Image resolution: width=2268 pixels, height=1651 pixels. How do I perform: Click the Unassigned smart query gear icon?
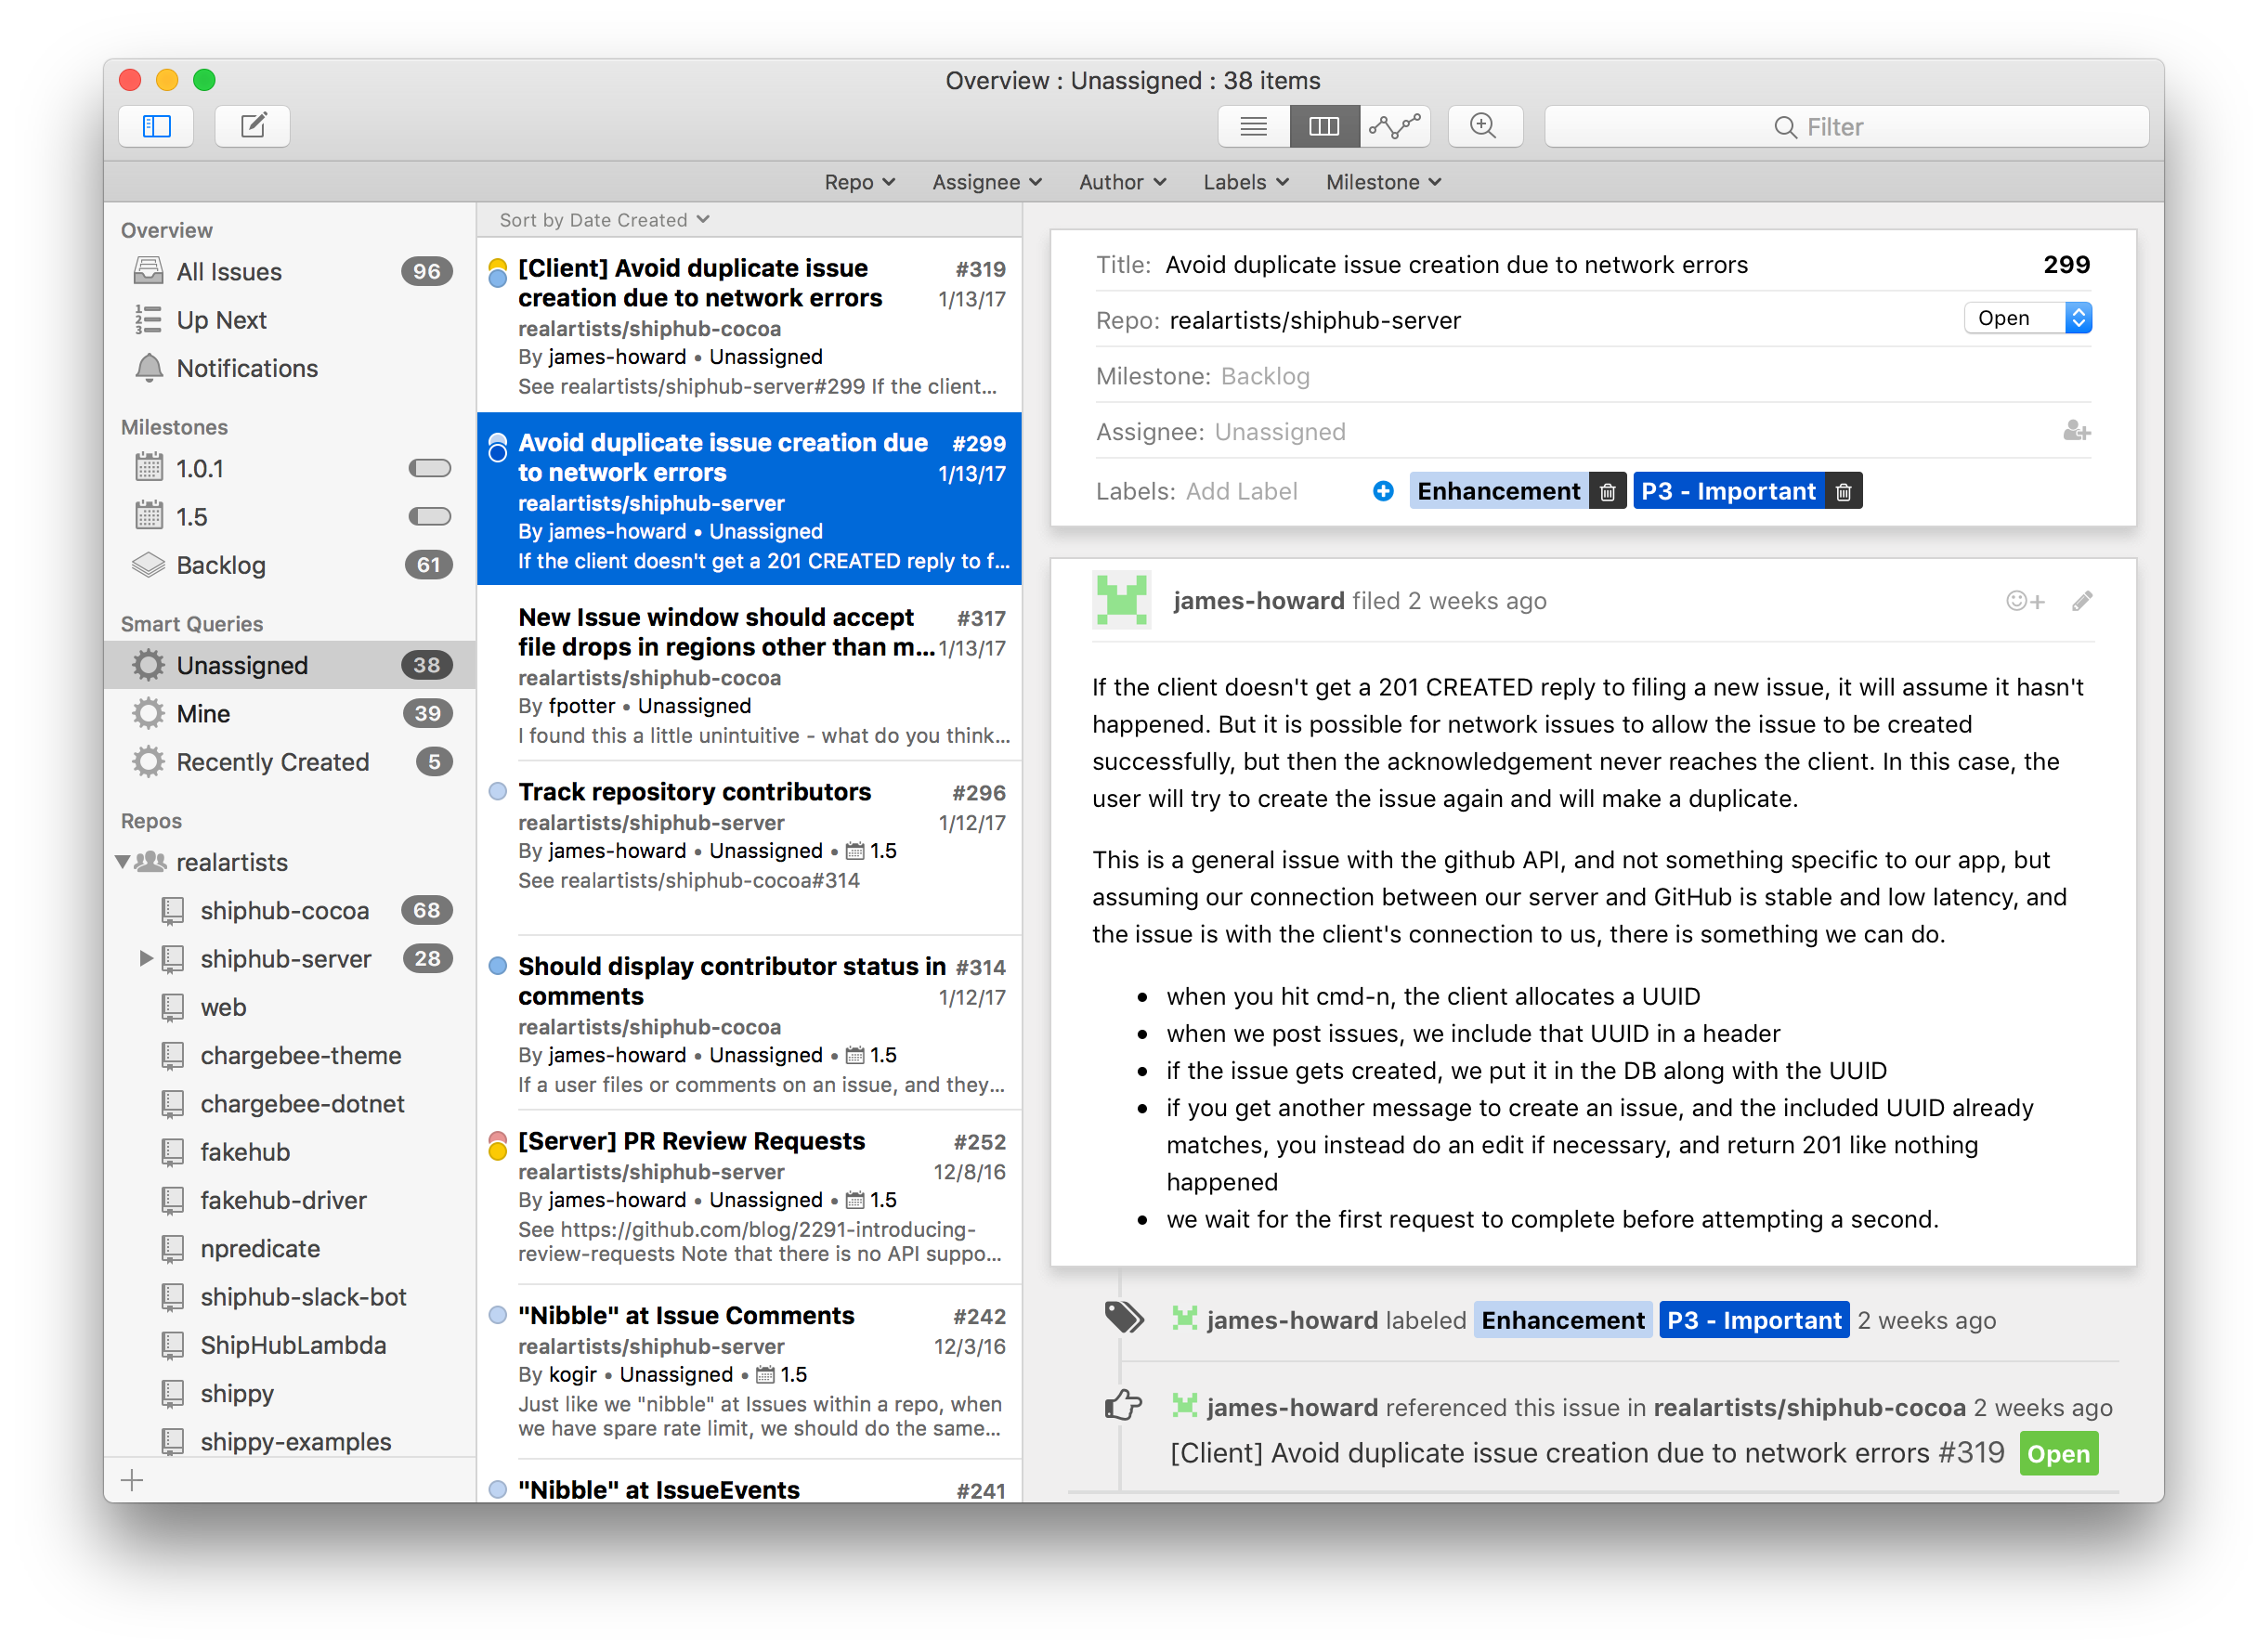tap(148, 665)
